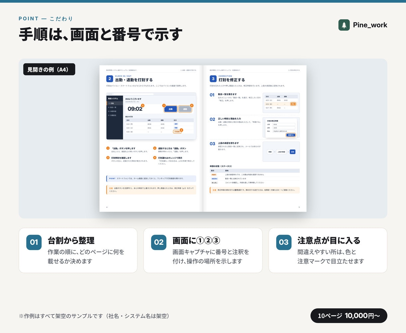Select 各種設定 in the 勤怠システム sidebar
406x333 pixels.
[114, 115]
